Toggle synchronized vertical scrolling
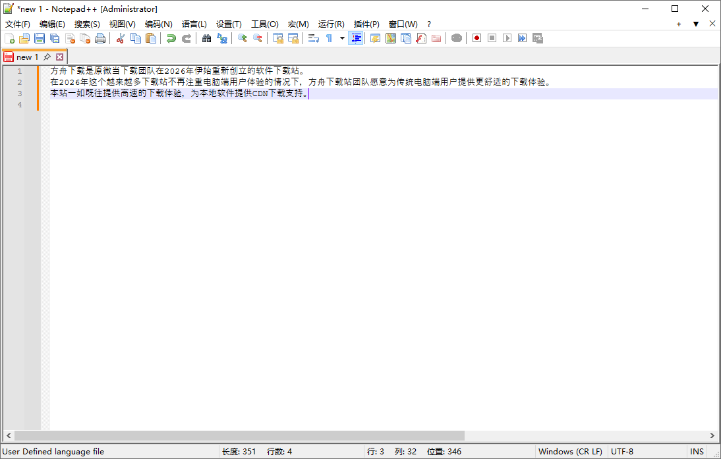The width and height of the screenshot is (721, 459). (277, 38)
